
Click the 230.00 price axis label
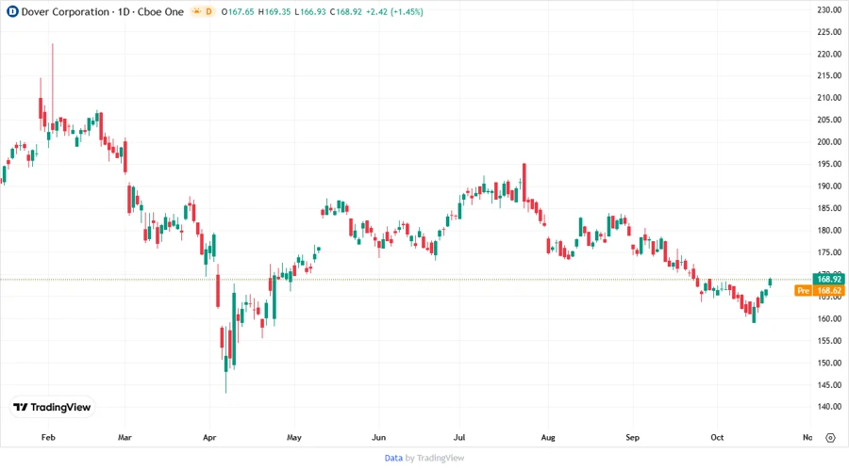coord(829,9)
